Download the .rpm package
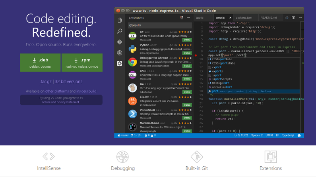 point(82,63)
